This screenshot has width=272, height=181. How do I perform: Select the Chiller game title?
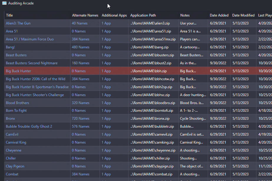point(11,158)
